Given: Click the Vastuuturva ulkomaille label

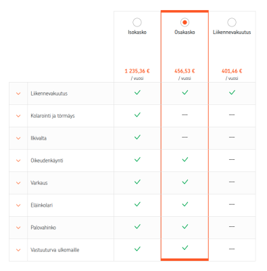Looking at the screenshot, I should tap(55, 250).
